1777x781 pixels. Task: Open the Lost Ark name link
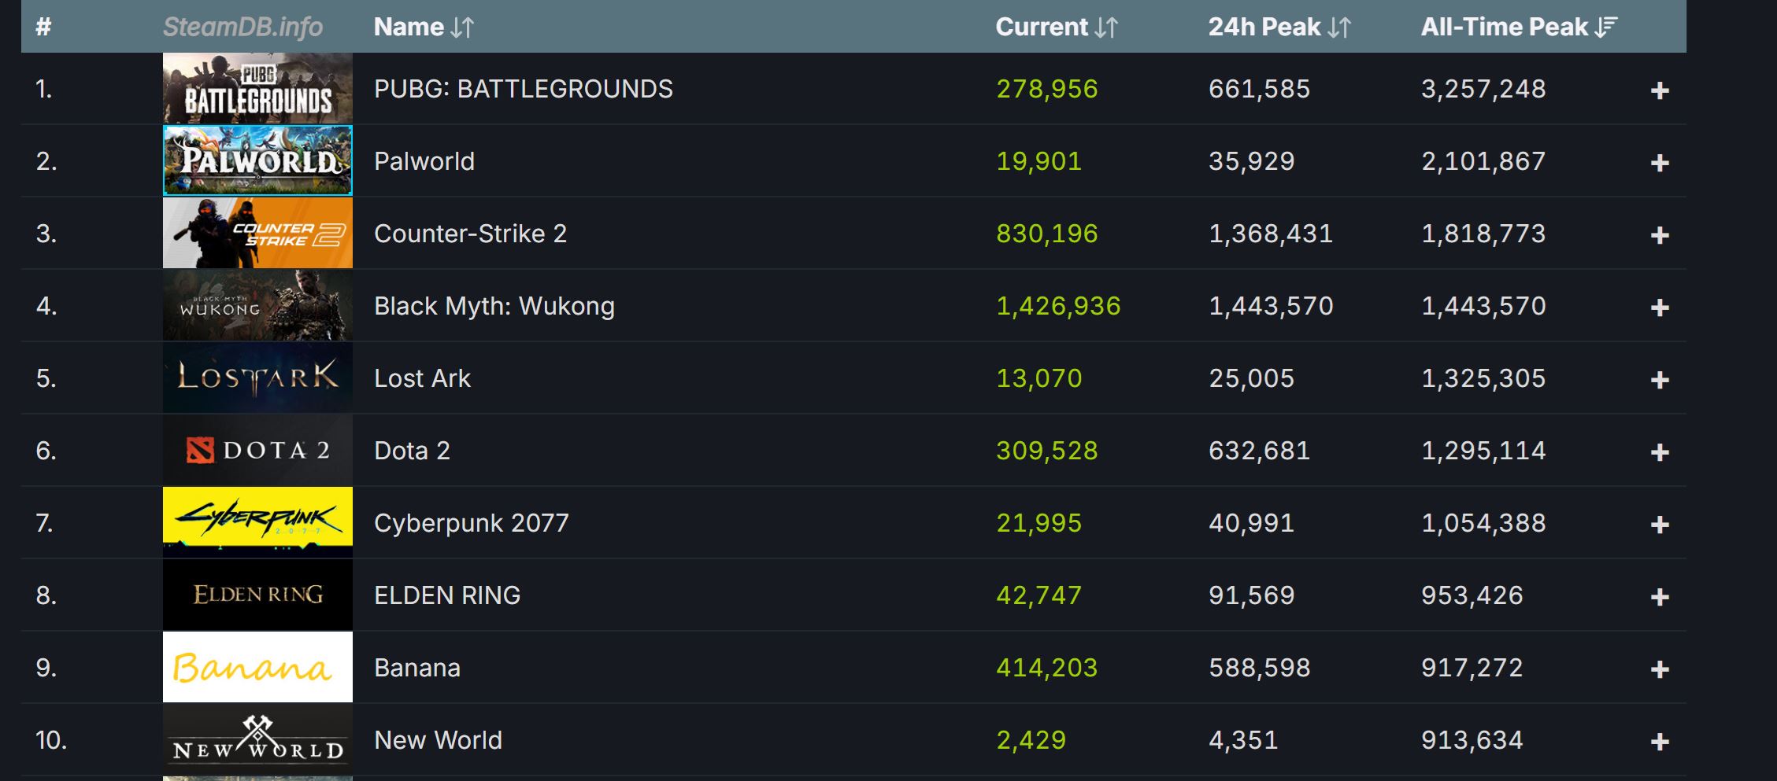click(422, 378)
